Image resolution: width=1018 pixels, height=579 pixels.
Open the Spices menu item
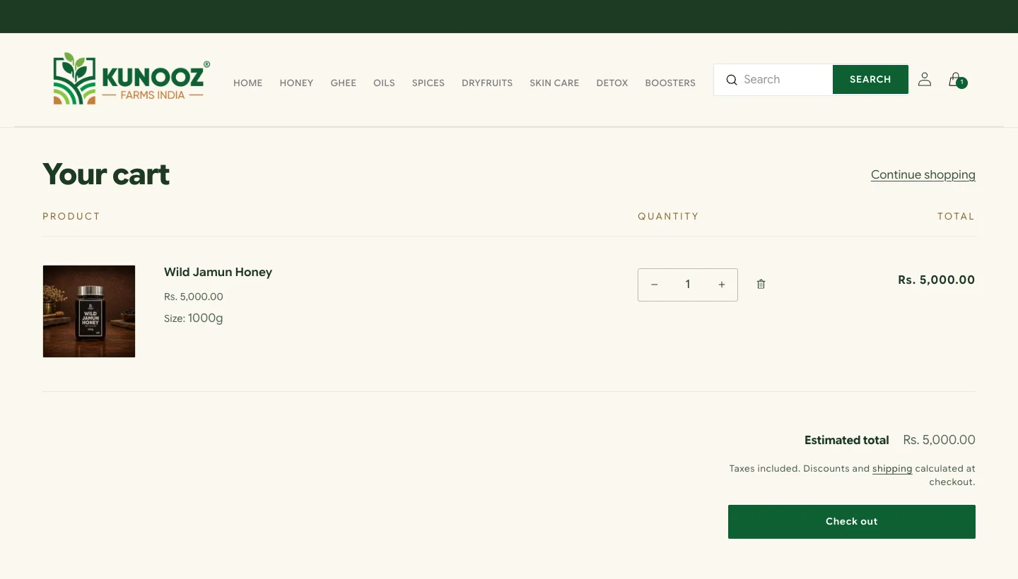coord(428,83)
